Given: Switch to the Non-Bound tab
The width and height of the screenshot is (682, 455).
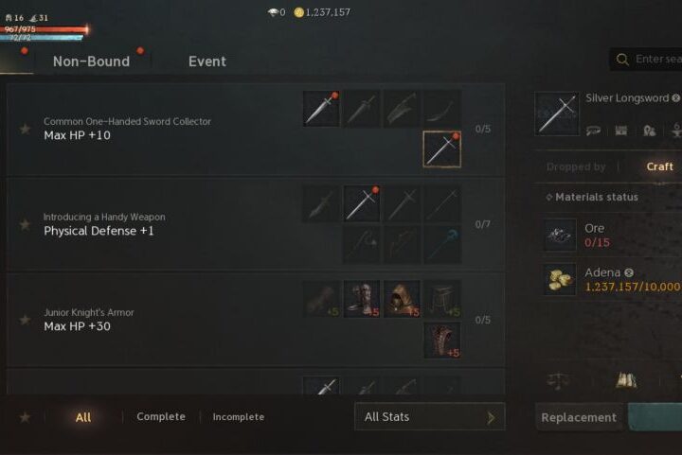Looking at the screenshot, I should [91, 61].
